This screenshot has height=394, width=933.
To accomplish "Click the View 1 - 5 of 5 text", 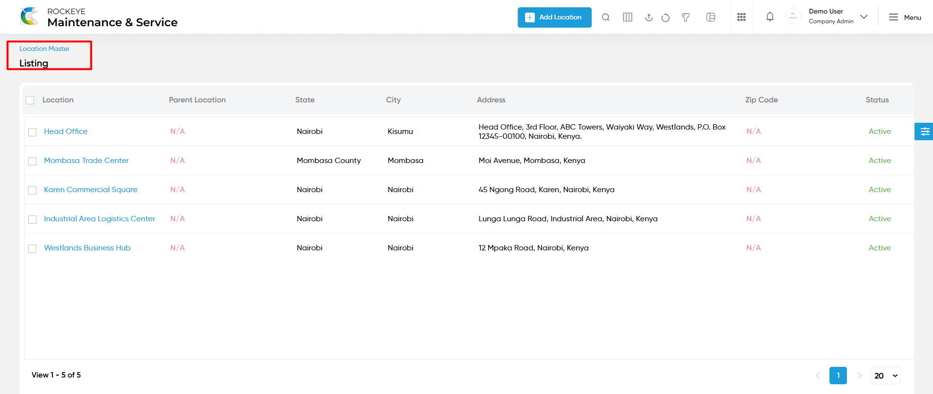I will (56, 375).
